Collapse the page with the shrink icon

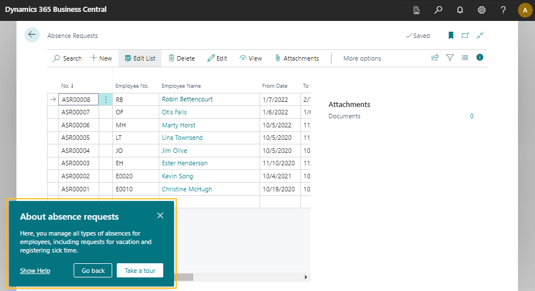click(x=480, y=35)
